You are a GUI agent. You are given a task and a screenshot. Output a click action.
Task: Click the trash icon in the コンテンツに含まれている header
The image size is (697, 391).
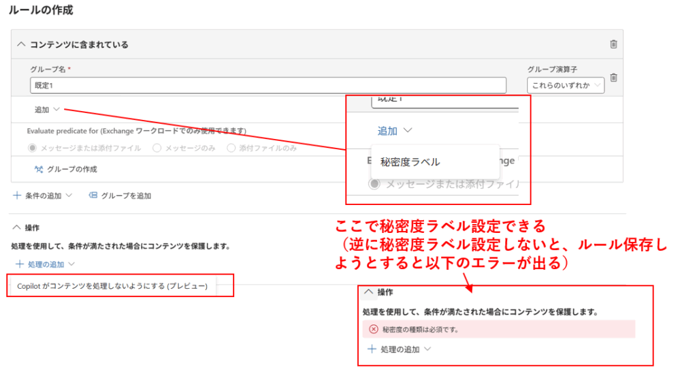point(613,44)
